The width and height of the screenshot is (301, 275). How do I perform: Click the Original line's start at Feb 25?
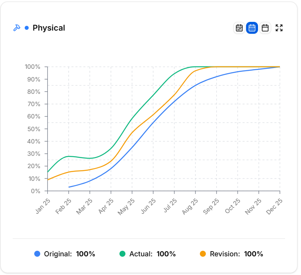(x=69, y=187)
